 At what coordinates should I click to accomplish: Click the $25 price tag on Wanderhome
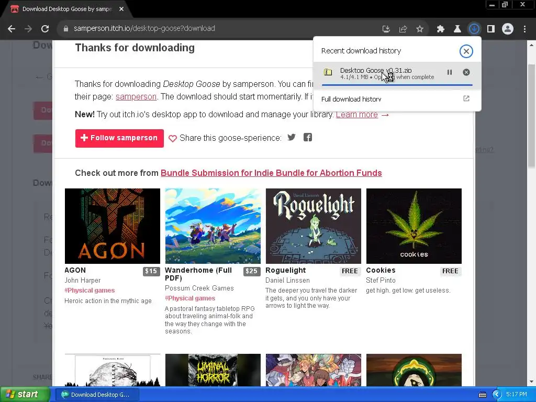coord(252,272)
